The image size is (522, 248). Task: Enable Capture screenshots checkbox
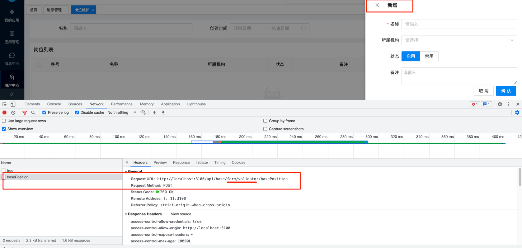coord(265,129)
